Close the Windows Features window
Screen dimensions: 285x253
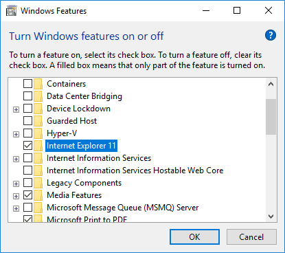pos(269,10)
